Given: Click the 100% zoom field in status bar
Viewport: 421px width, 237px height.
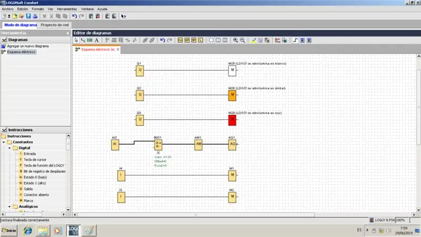Looking at the screenshot, I should click(402, 220).
